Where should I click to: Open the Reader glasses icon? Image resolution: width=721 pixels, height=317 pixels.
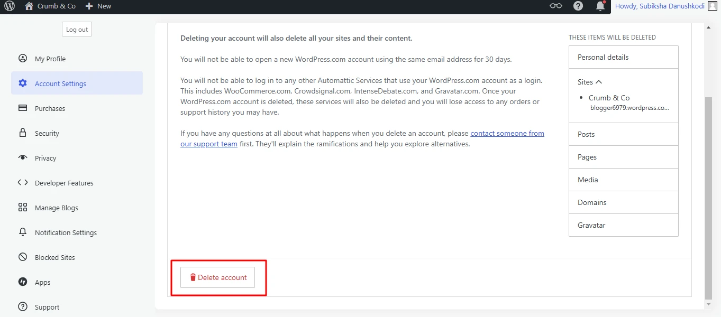(555, 6)
